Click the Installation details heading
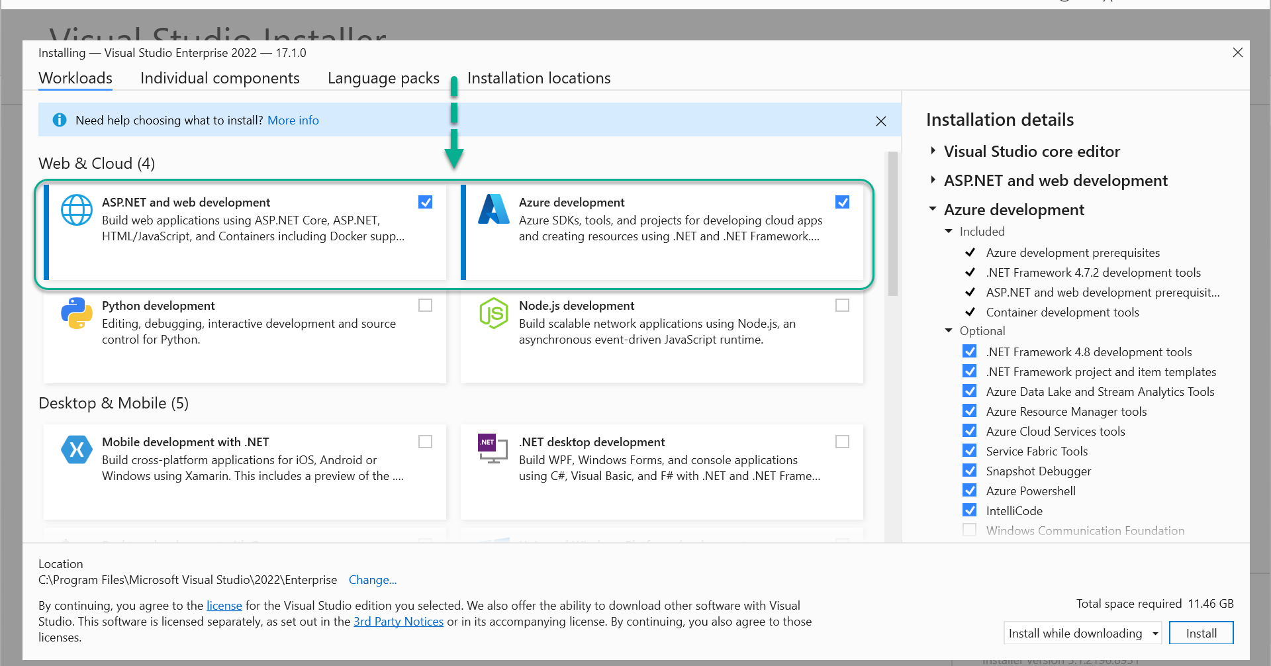 (x=1000, y=120)
